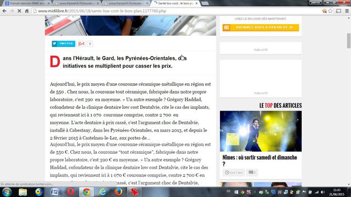The height and width of the screenshot is (197, 351).
Task: Share the article via the Twitter button
Action: click(64, 44)
